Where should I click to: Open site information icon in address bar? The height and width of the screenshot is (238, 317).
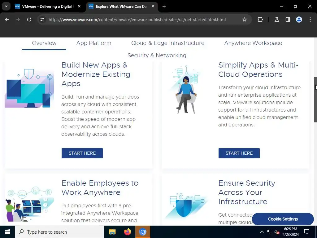pyautogui.click(x=42, y=20)
